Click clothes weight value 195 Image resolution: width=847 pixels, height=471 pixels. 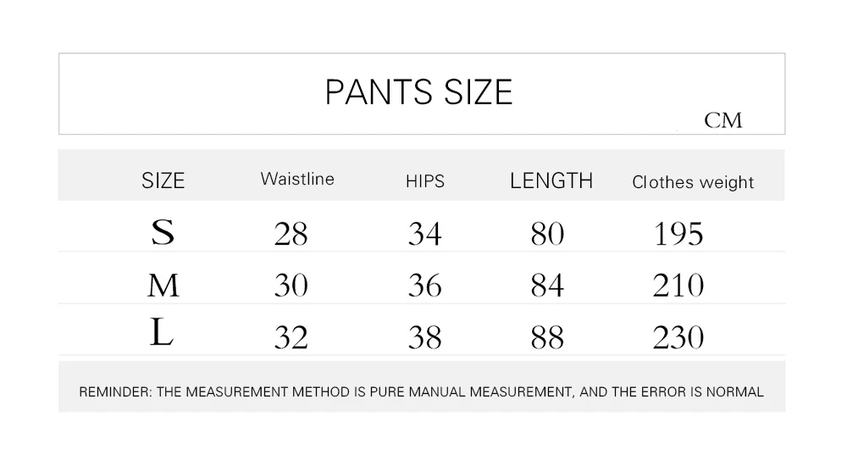tap(678, 234)
